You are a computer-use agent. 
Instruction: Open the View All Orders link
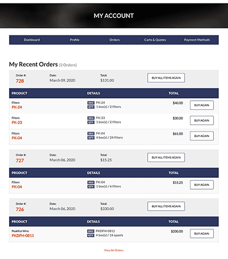(x=113, y=250)
